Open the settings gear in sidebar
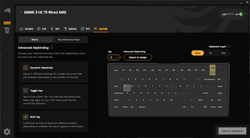Viewport: 250px width, 138px height. coord(7,132)
